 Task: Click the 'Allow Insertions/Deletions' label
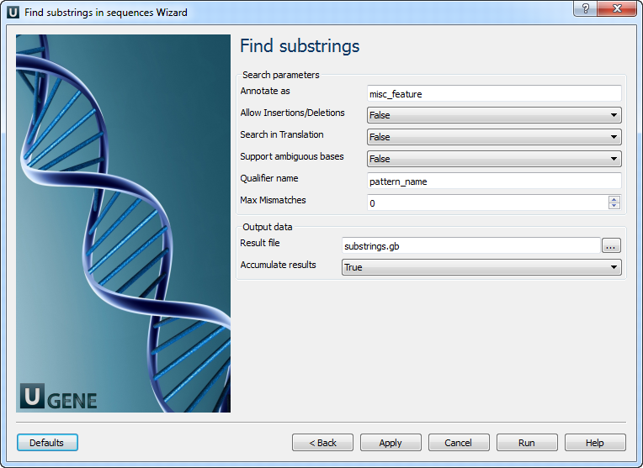click(x=292, y=113)
